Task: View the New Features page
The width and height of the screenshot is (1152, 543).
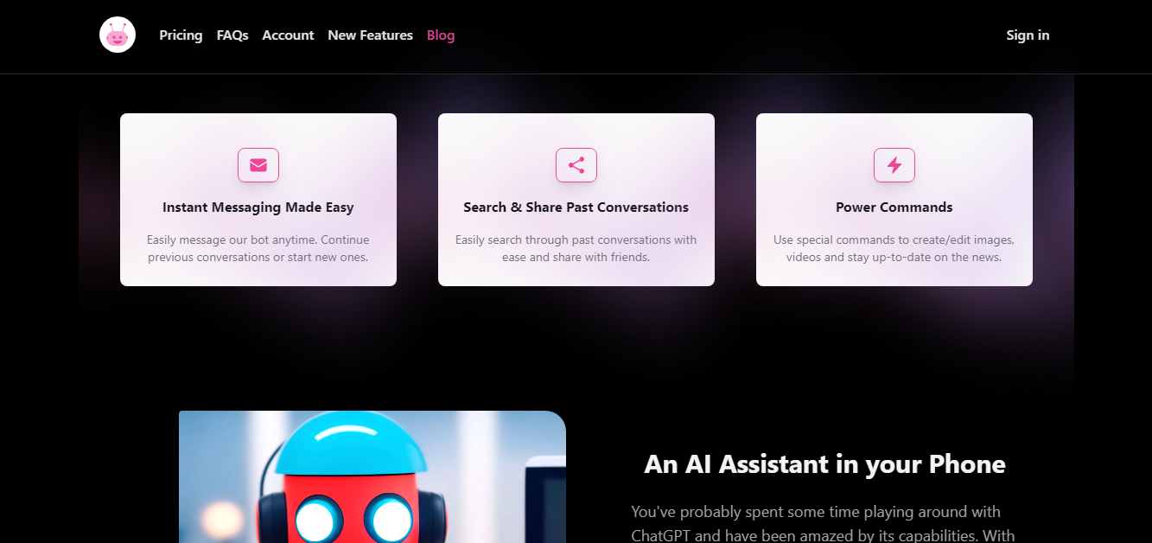Action: click(x=370, y=35)
